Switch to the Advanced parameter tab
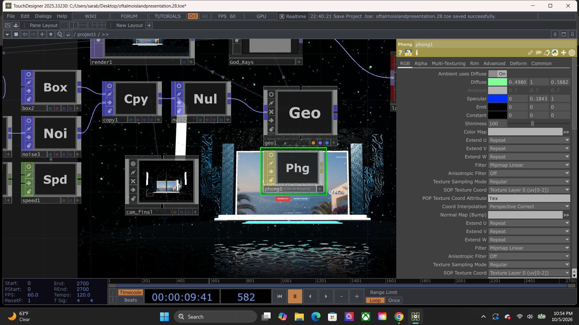The height and width of the screenshot is (325, 579). pyautogui.click(x=494, y=63)
